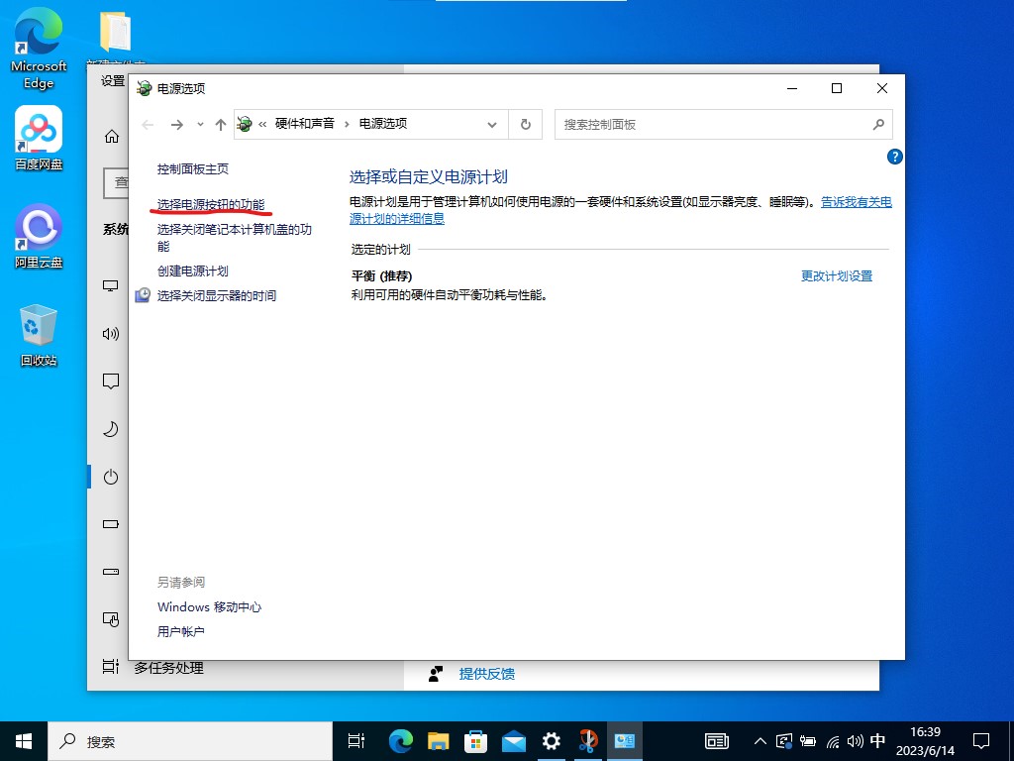This screenshot has height=761, width=1014.
Task: Open network icon in system tray
Action: [833, 741]
